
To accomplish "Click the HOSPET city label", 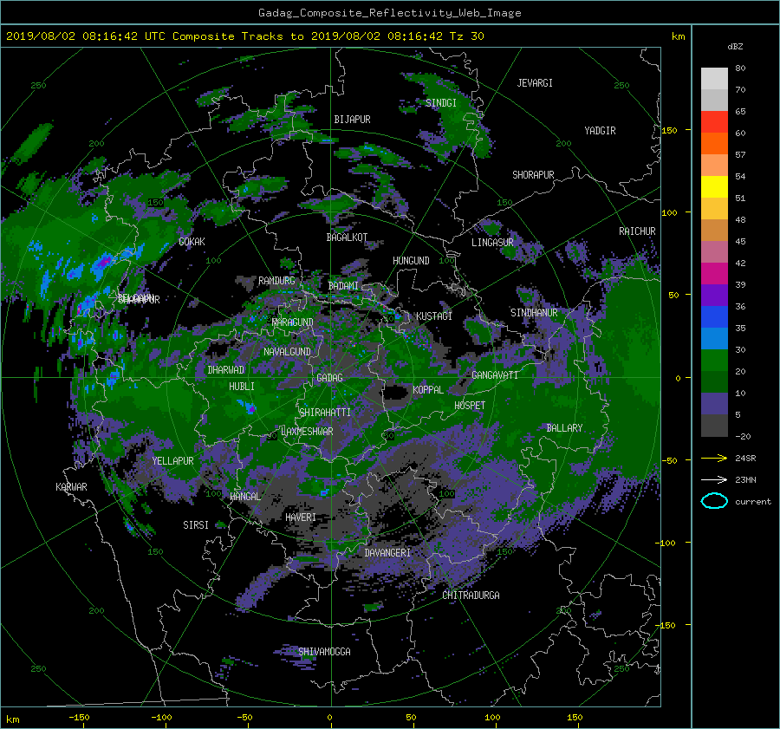I will (x=470, y=406).
